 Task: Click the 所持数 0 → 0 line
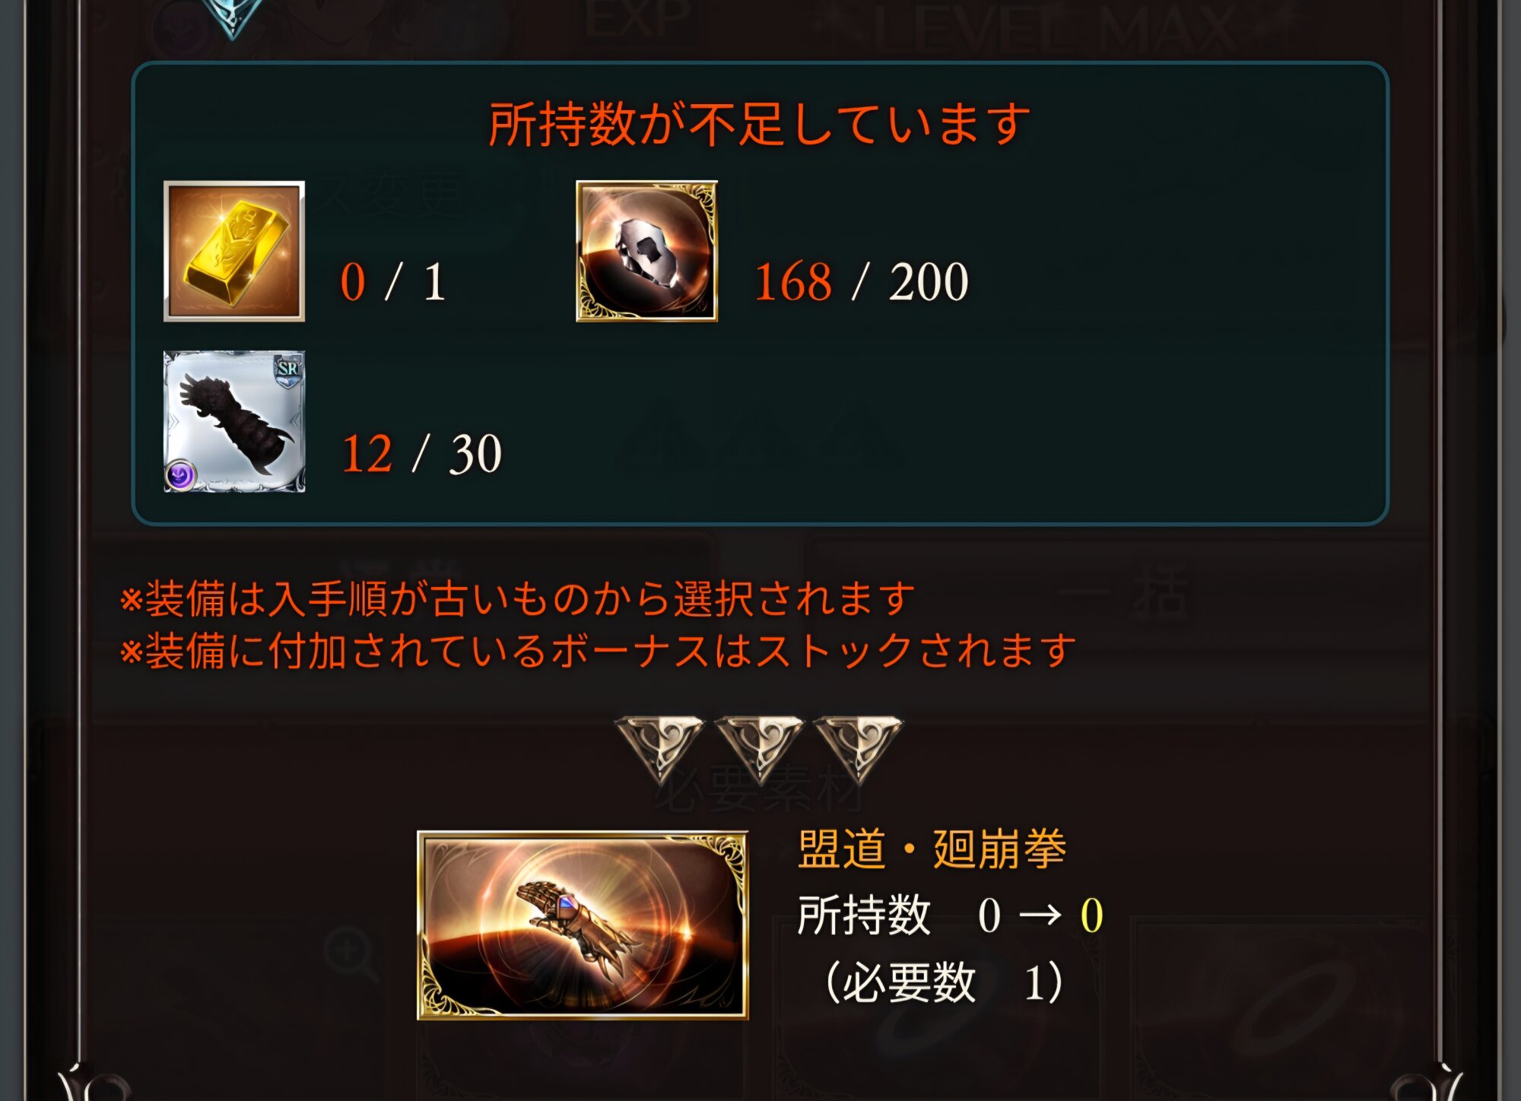pos(951,915)
